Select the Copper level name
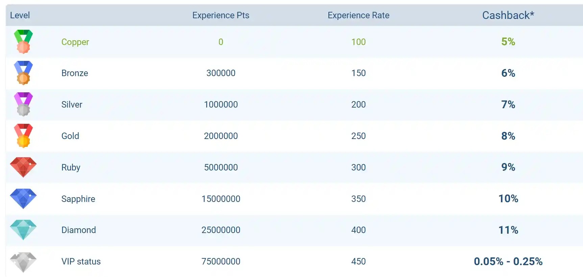Screen dimensions: 583x277 75,42
